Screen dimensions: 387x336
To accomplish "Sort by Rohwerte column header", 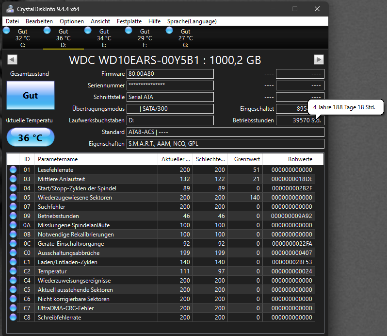I will point(289,159).
